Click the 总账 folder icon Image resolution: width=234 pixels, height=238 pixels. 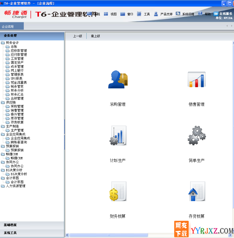pos(8,47)
